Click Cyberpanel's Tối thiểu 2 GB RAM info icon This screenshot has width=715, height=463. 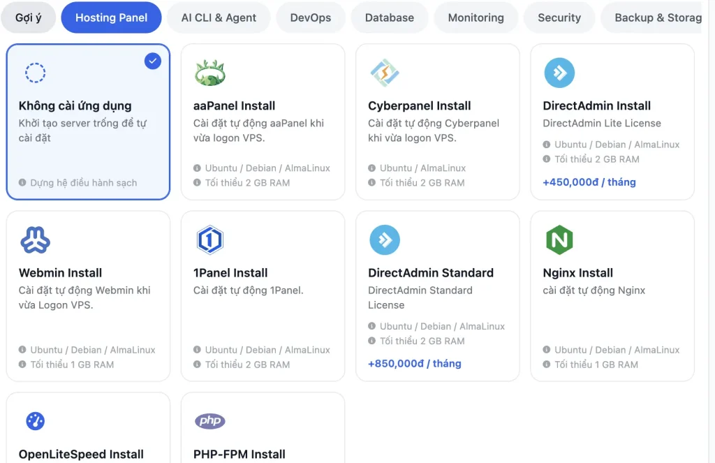371,182
